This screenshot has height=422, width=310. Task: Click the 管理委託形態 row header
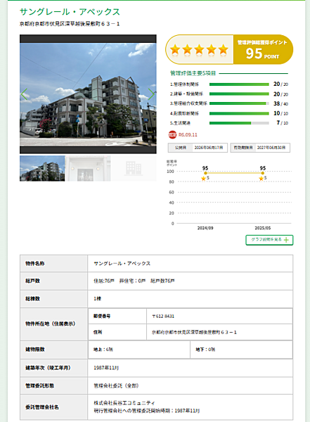[54, 385]
